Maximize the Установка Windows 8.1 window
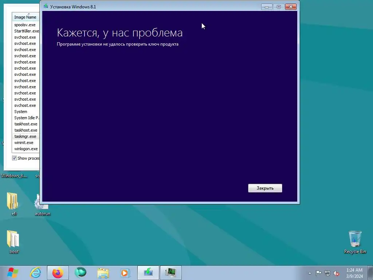The image size is (373, 280). click(279, 7)
